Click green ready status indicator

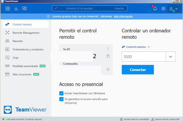(3, 119)
